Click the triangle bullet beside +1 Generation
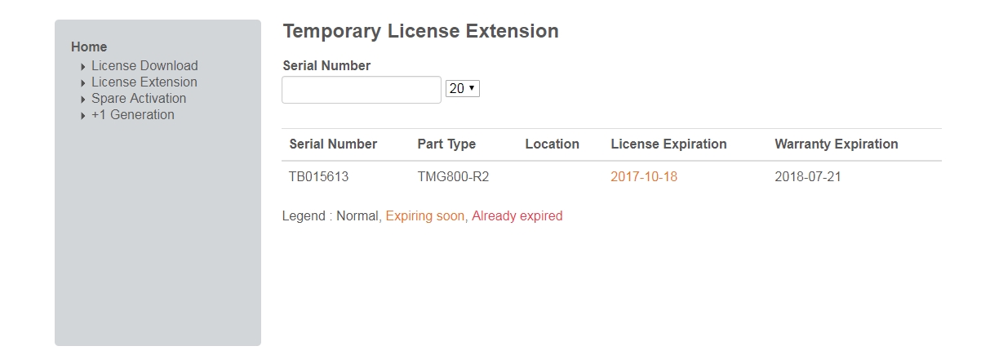This screenshot has height=364, width=981. (x=83, y=116)
